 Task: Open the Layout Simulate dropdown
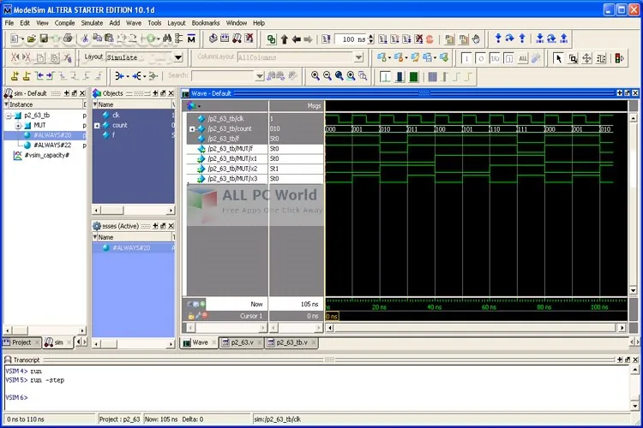[x=178, y=57]
